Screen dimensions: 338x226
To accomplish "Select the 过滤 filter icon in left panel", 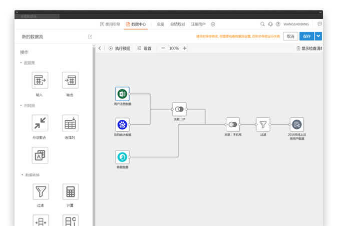I will click(x=41, y=191).
